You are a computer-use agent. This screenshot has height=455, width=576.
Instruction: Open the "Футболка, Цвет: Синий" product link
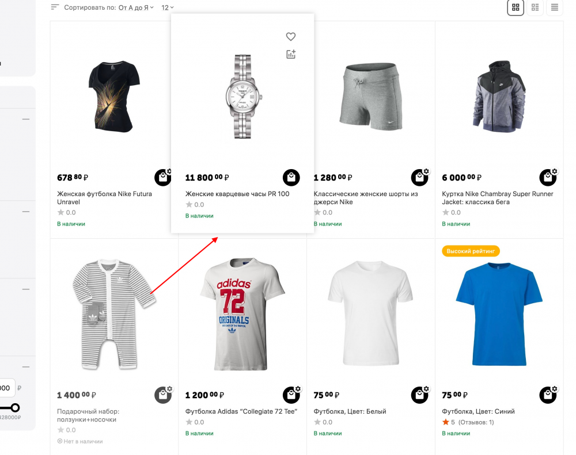(478, 412)
